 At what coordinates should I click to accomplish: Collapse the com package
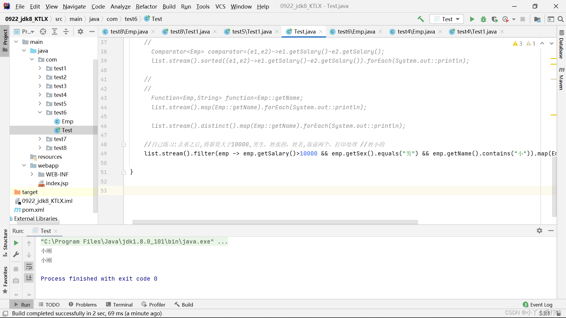coord(32,59)
